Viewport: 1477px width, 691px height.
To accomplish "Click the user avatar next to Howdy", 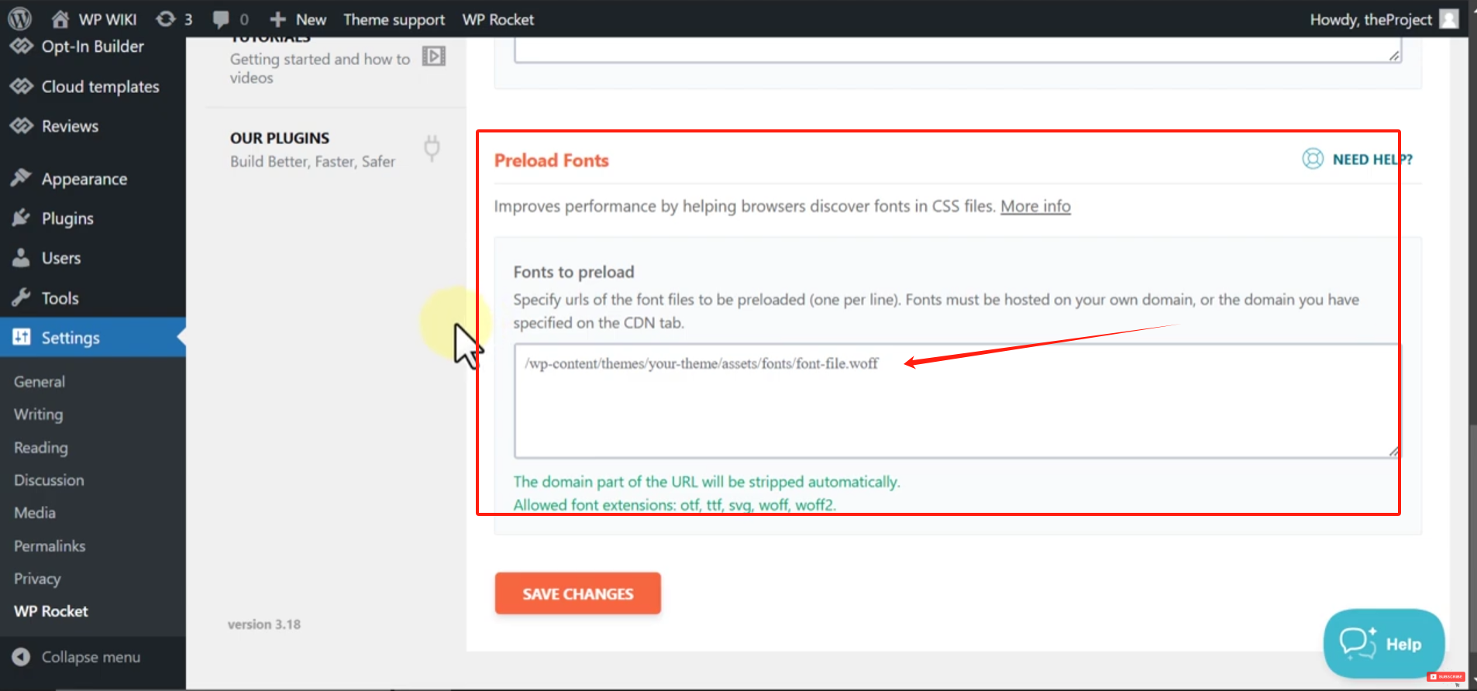I will 1449,19.
